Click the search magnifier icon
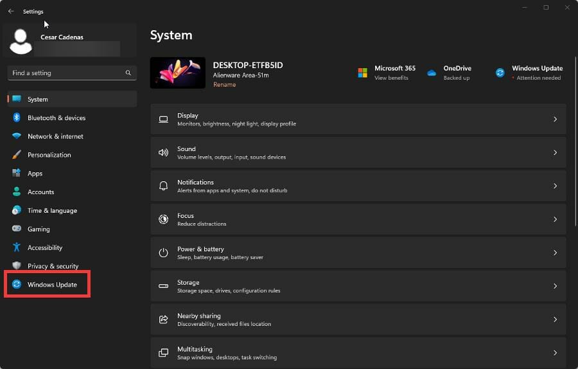Image resolution: width=578 pixels, height=369 pixels. 128,73
